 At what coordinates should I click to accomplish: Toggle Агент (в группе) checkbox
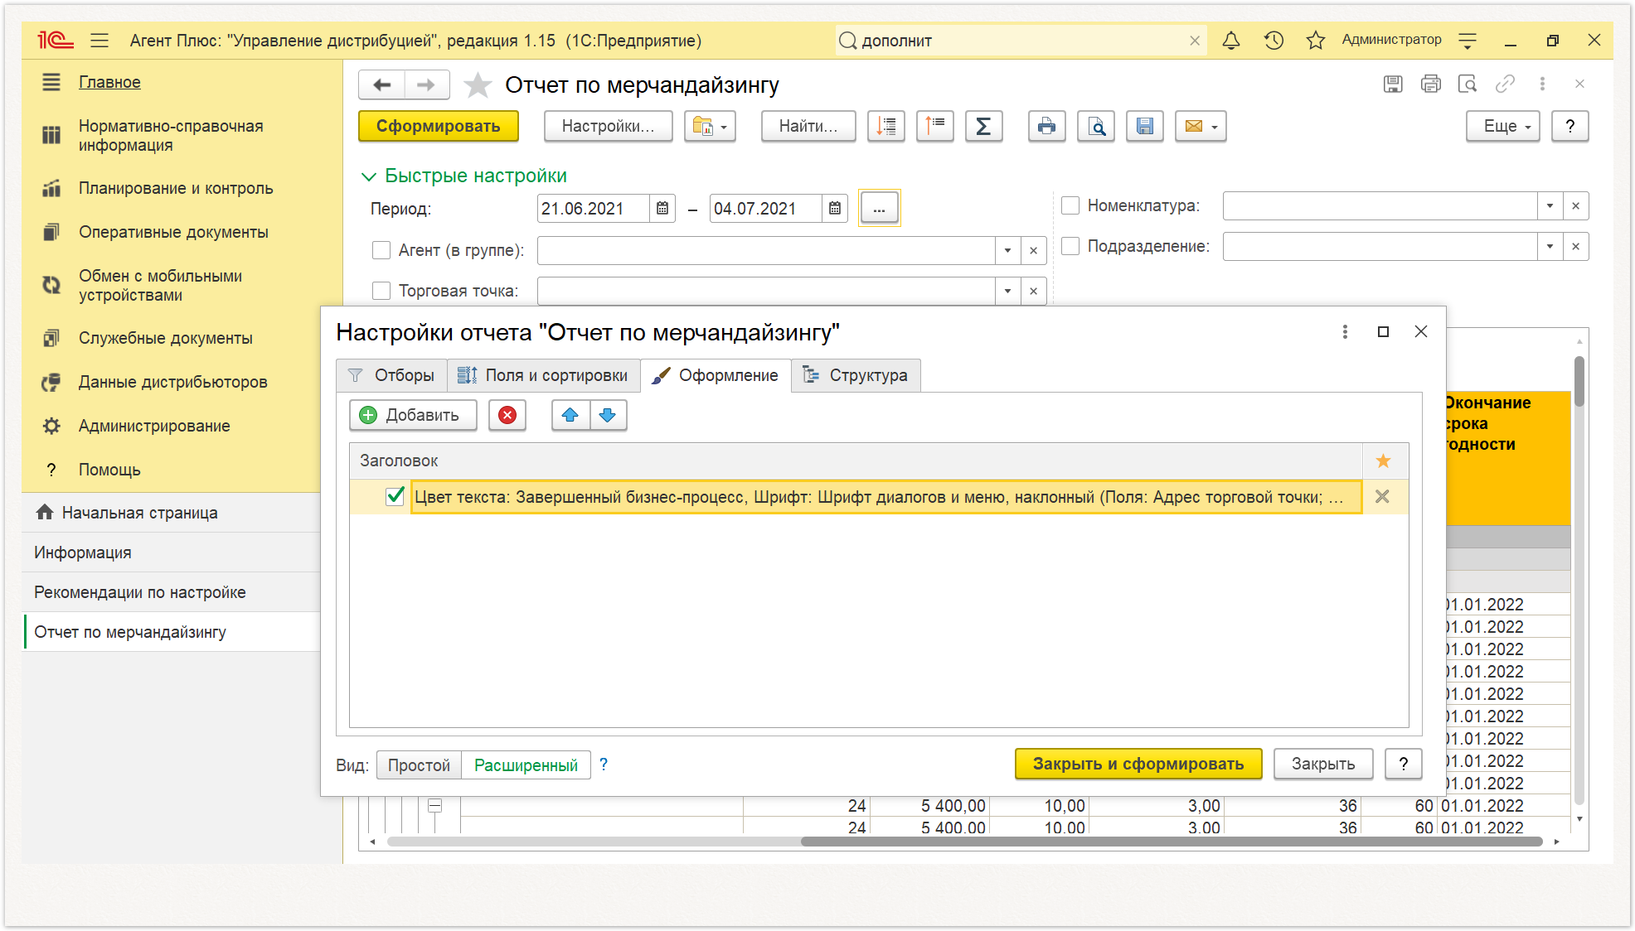[x=381, y=250]
